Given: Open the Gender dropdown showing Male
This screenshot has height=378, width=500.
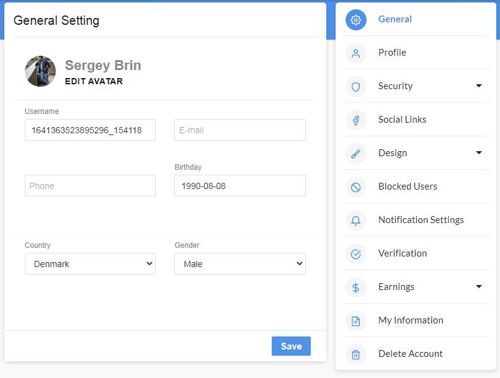Looking at the screenshot, I should click(x=239, y=264).
